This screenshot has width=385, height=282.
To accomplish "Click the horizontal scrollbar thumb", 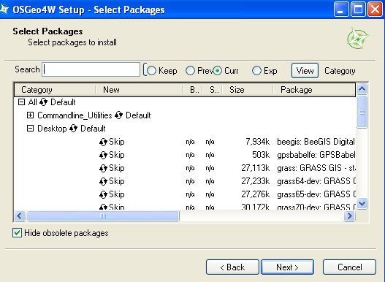I will (x=103, y=216).
